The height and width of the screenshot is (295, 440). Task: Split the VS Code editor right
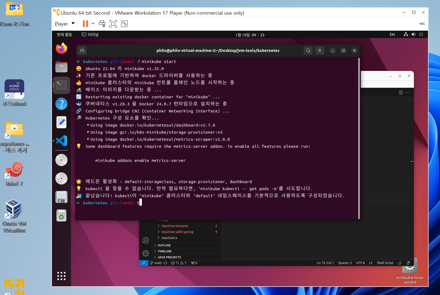pyautogui.click(x=401, y=93)
